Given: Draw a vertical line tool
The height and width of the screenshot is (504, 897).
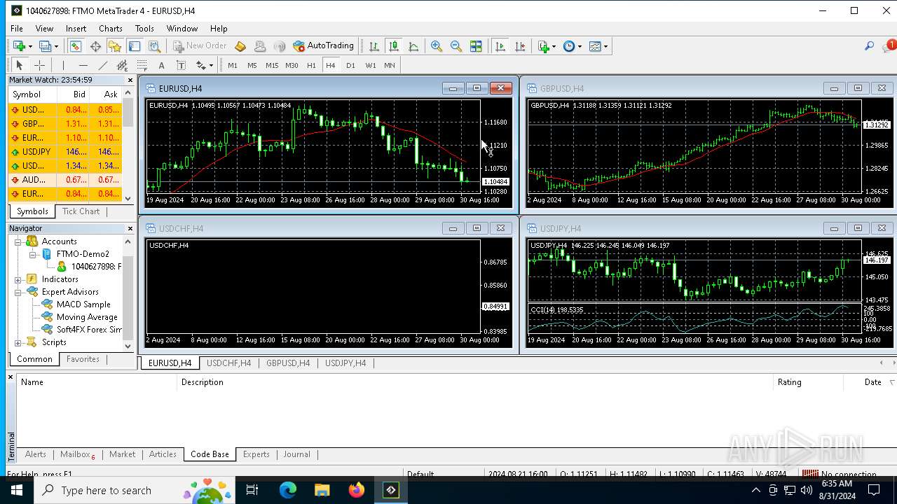Looking at the screenshot, I should (x=62, y=65).
